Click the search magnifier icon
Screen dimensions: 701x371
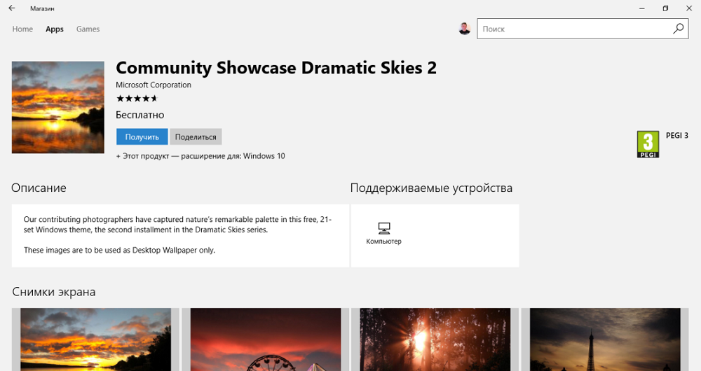tap(678, 29)
